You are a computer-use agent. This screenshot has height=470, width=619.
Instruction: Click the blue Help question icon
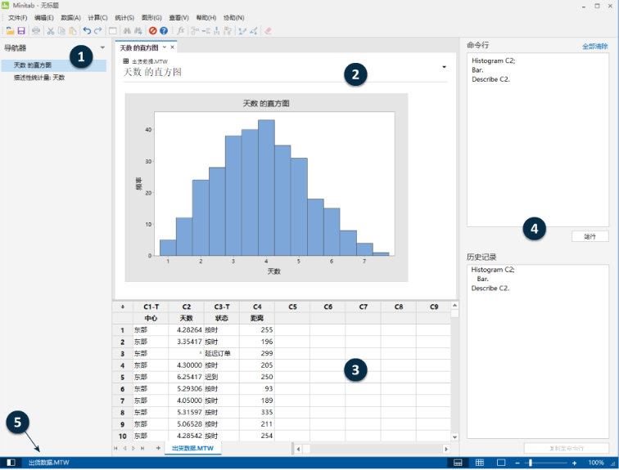(164, 30)
